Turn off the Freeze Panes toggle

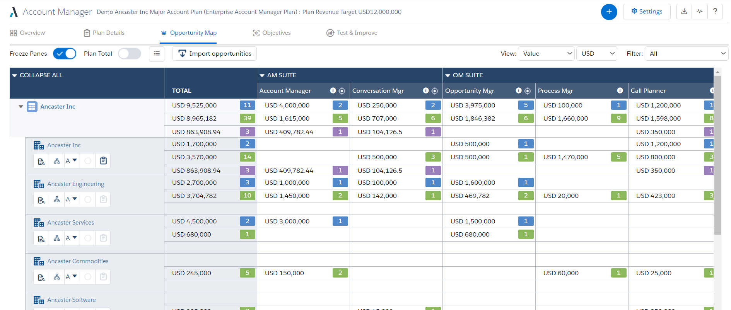(x=65, y=54)
